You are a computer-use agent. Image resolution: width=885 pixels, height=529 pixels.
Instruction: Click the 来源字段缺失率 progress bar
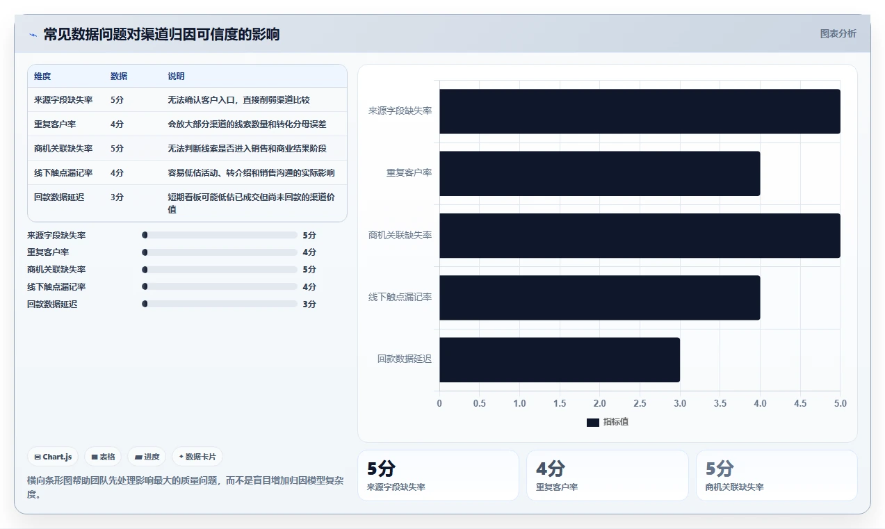tap(220, 235)
